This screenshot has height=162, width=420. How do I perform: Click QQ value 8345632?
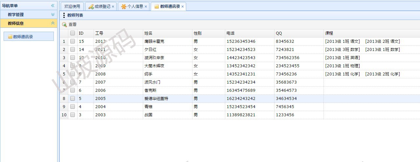285,41
